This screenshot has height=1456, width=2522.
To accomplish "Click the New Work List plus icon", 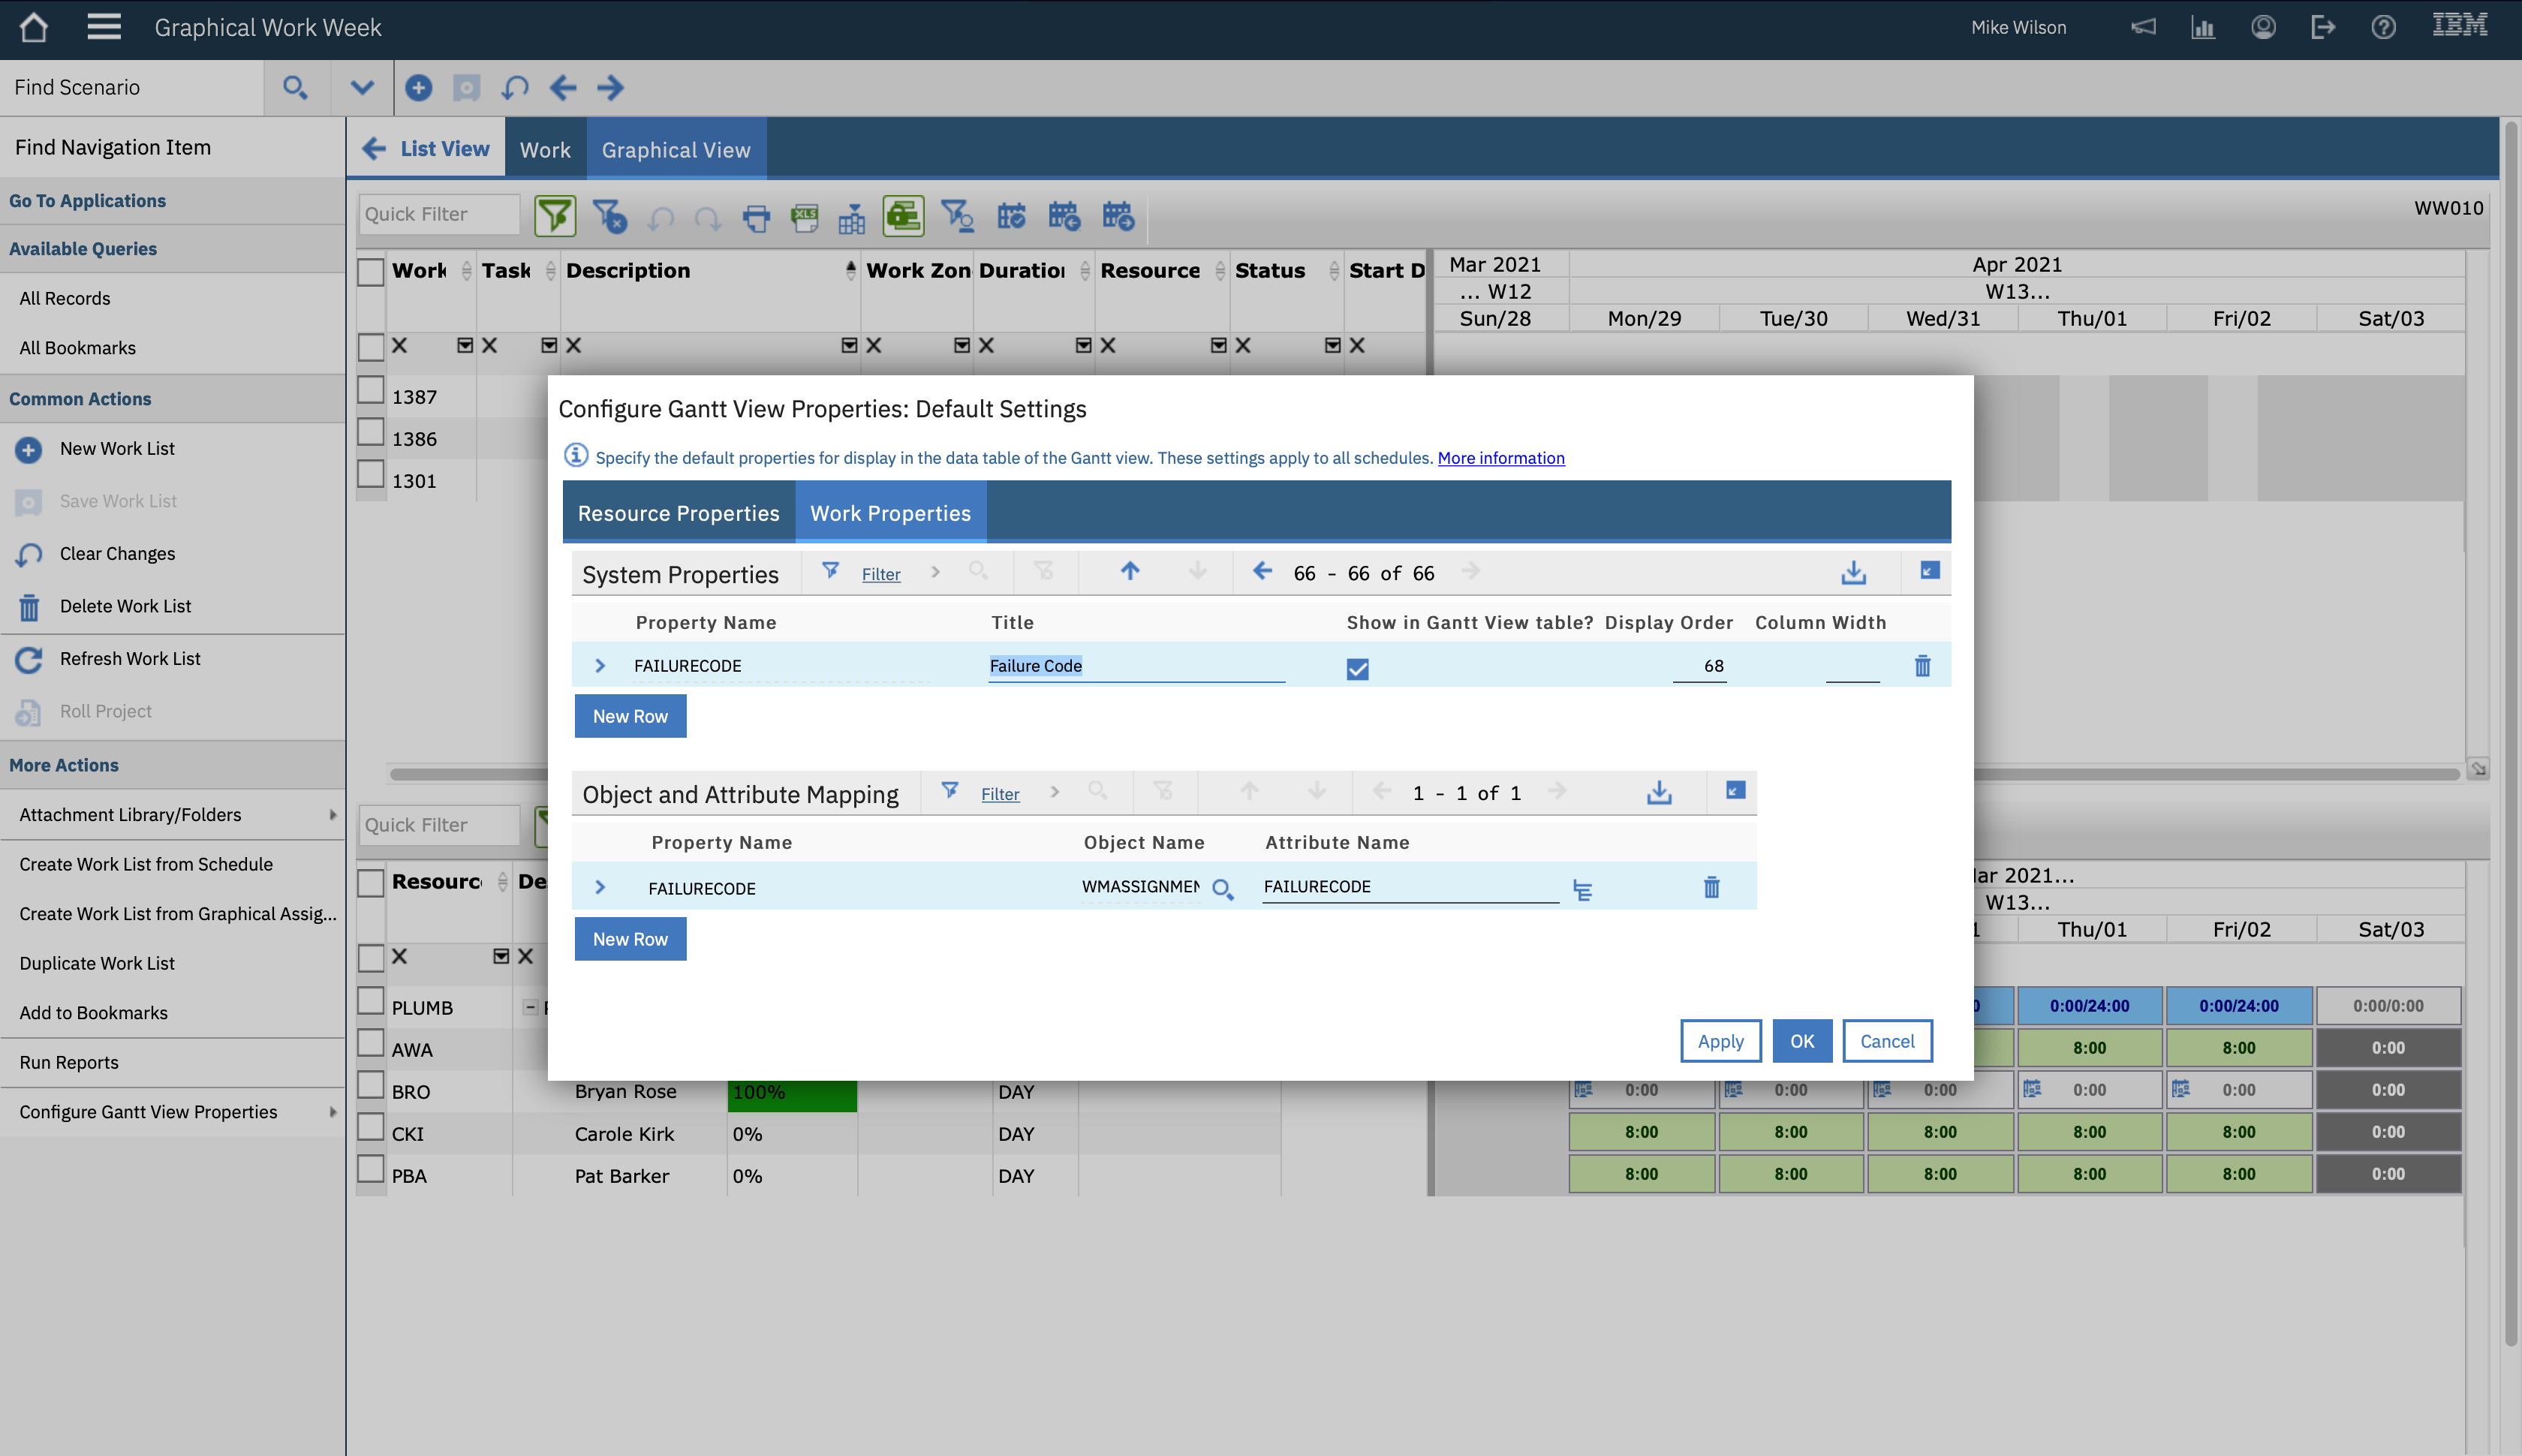I will 28,450.
